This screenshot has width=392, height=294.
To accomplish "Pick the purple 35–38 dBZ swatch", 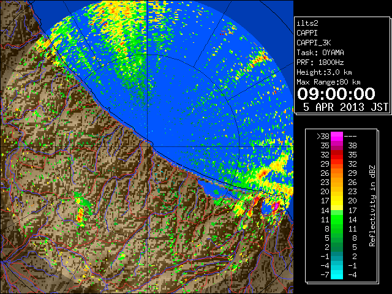I will click(337, 146).
